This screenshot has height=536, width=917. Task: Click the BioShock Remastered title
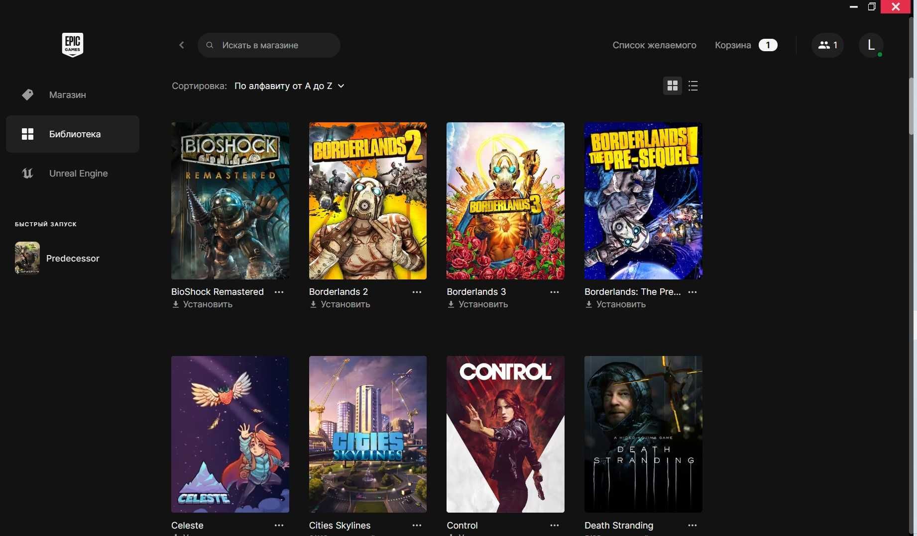pyautogui.click(x=218, y=292)
